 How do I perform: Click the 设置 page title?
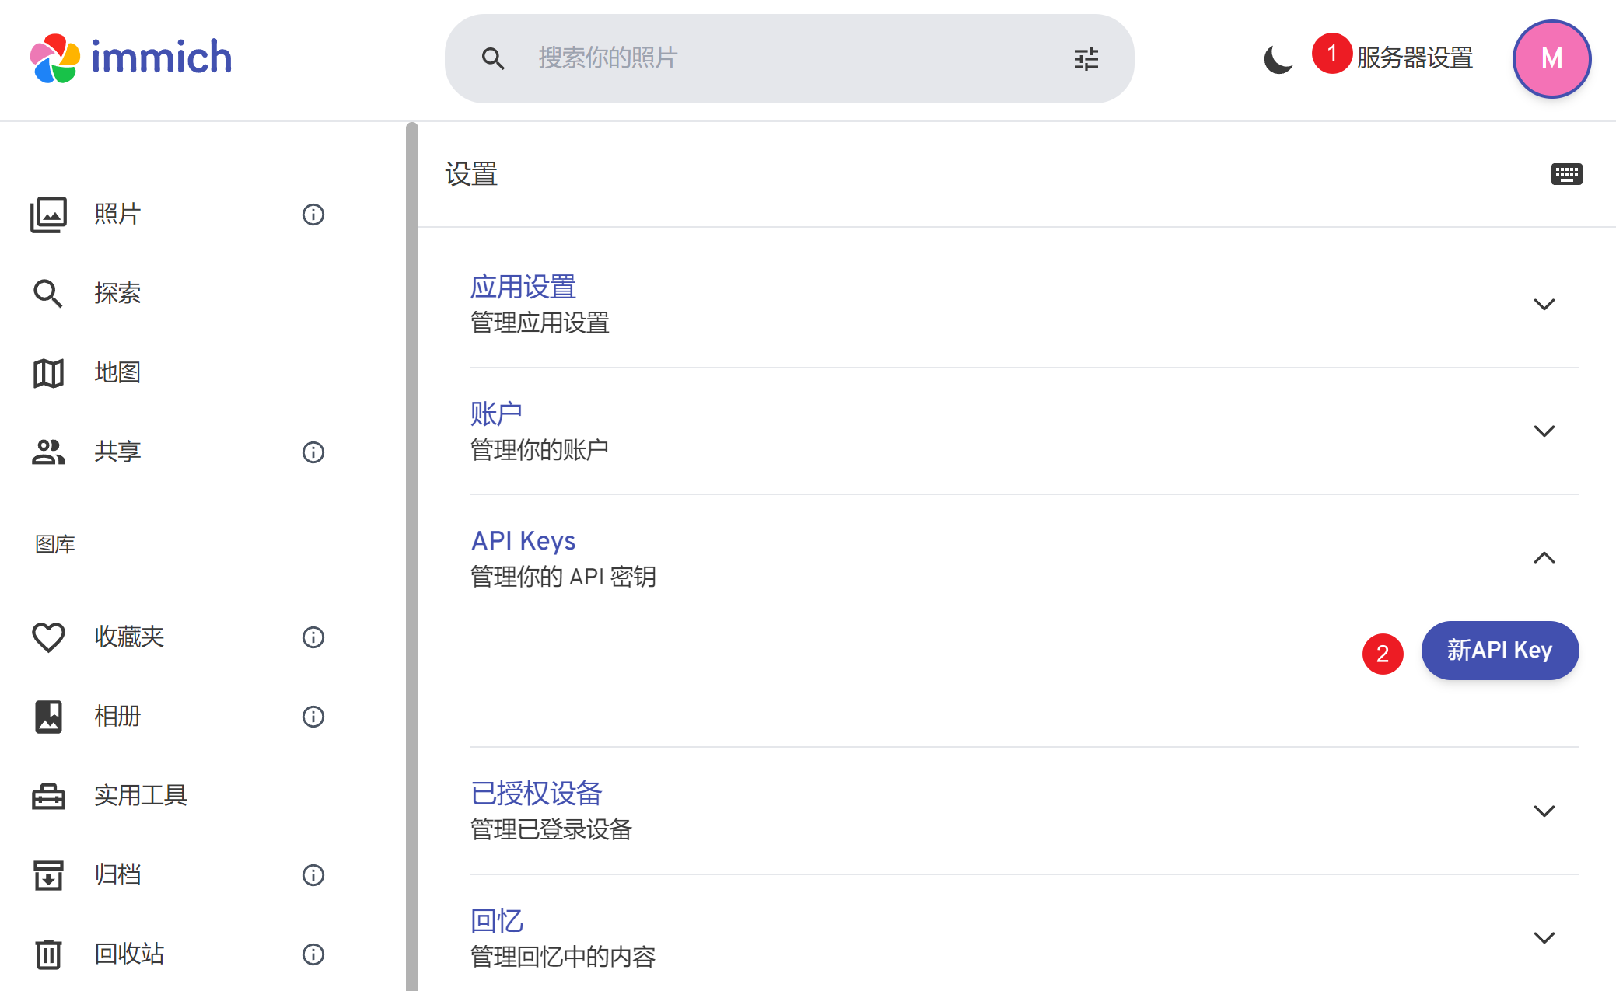471,174
